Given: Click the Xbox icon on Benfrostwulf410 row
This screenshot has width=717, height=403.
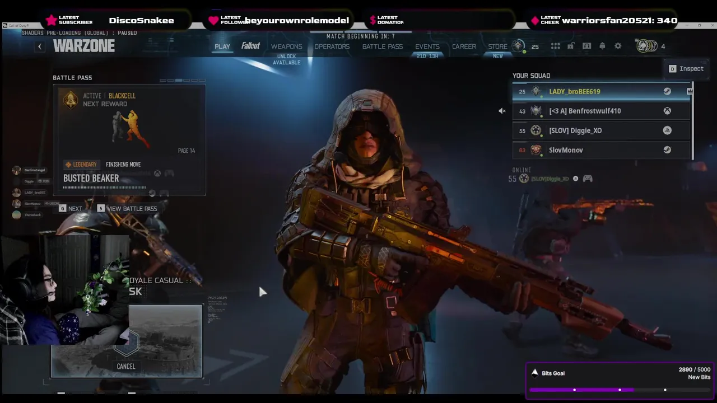Looking at the screenshot, I should (667, 111).
